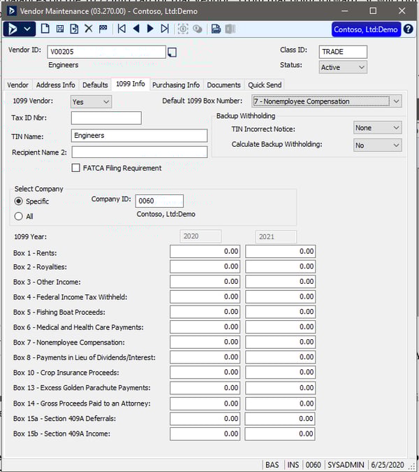The image size is (419, 472).
Task: Open the Calculate Backup Withholding dropdown
Action: [x=378, y=145]
